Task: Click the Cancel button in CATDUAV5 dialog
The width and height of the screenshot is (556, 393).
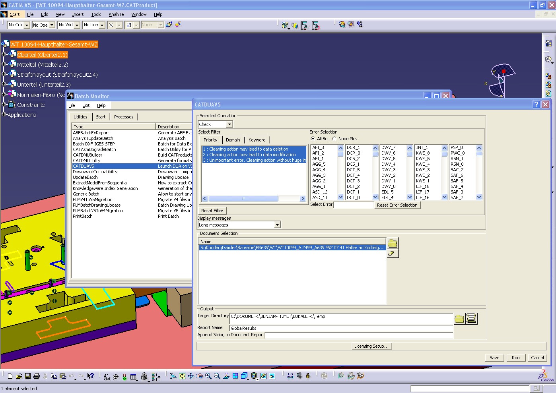Action: [x=537, y=358]
